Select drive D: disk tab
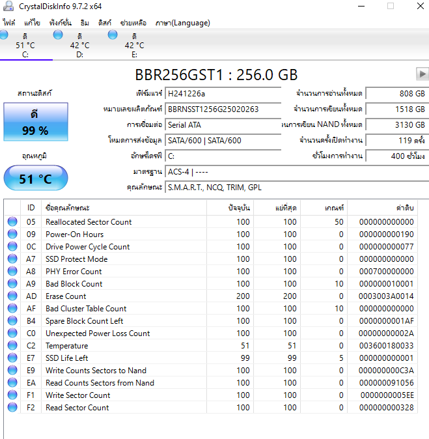 coord(80,45)
